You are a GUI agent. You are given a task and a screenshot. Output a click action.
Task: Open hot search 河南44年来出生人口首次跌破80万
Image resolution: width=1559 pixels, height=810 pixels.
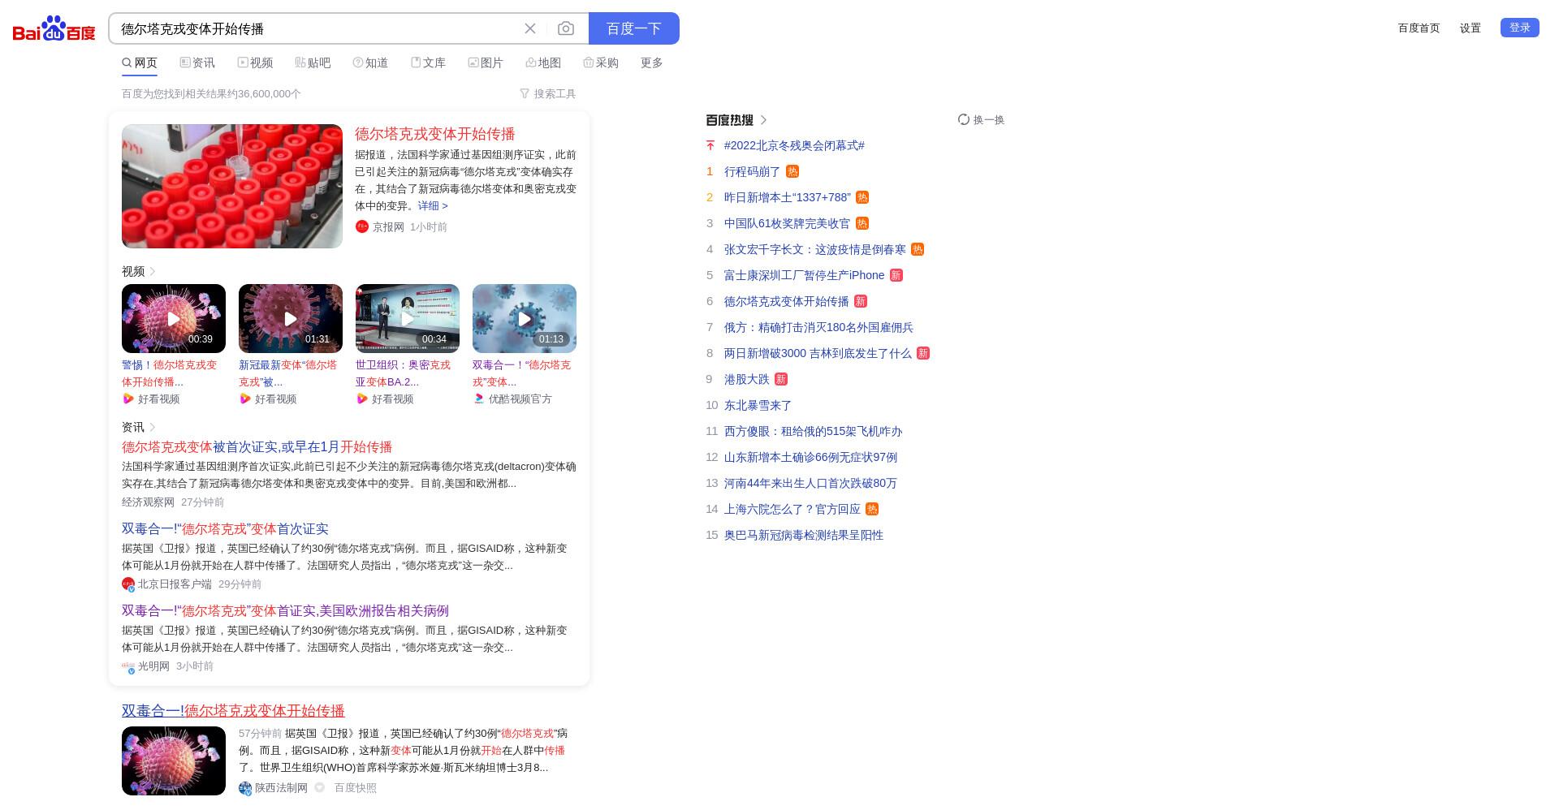pos(810,484)
